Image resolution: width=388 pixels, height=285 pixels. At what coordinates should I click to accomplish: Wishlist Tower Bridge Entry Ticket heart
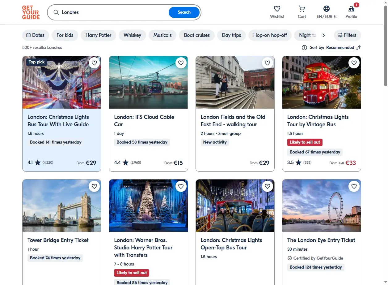tap(94, 186)
